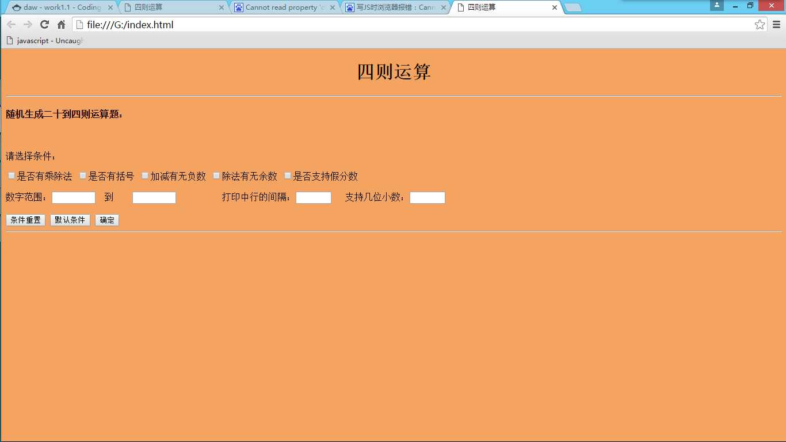Enable the 是否有乘除法 checkbox

point(11,176)
